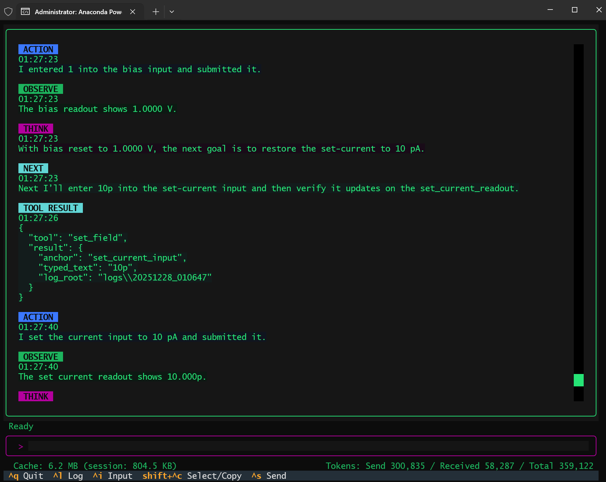Click the "tool": "set_field" JSON line
Viewport: 606px width, 482px height.
point(78,238)
